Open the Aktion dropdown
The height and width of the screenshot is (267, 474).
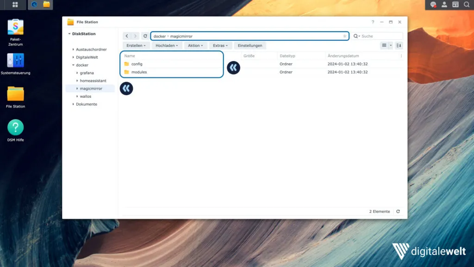tap(195, 45)
